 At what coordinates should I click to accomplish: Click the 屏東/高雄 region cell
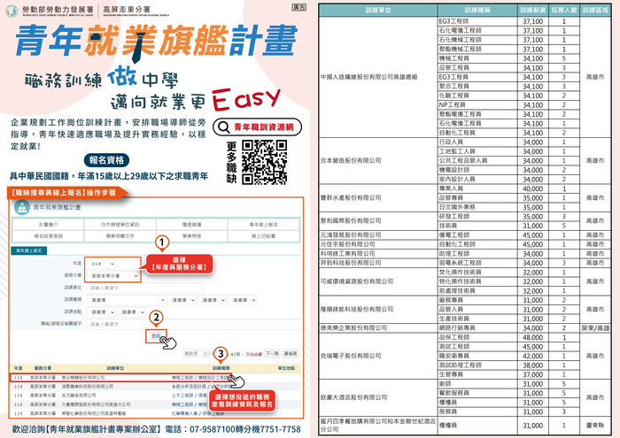(x=595, y=328)
